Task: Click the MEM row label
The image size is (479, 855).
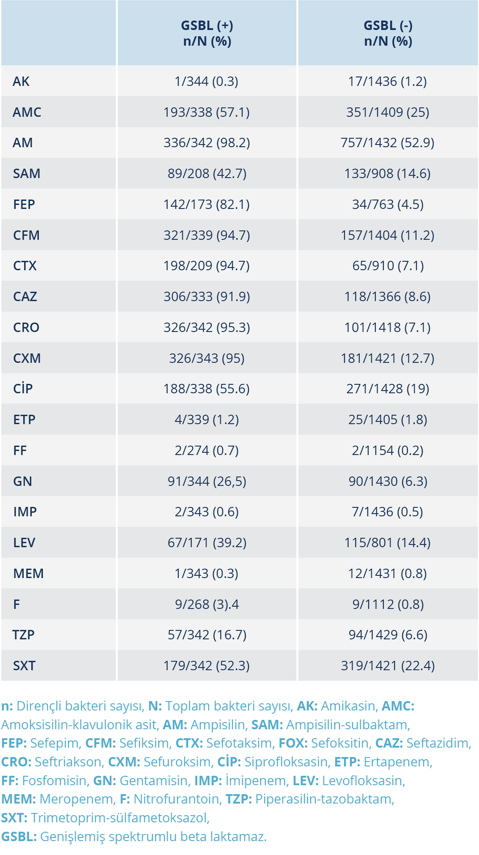Action: (x=29, y=574)
